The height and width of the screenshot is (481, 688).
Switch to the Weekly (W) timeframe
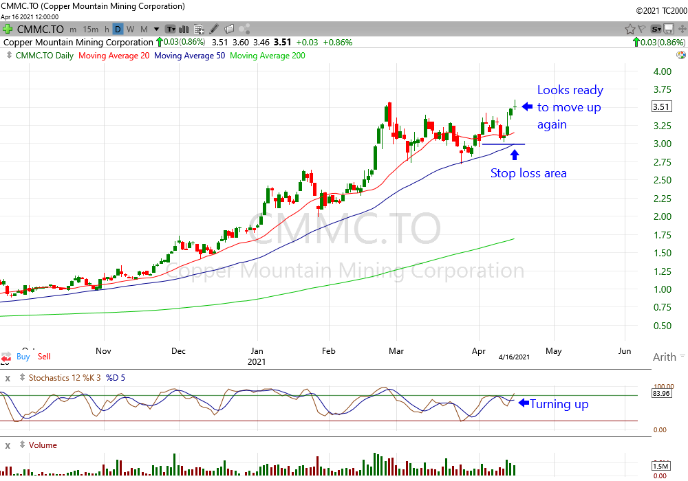130,30
